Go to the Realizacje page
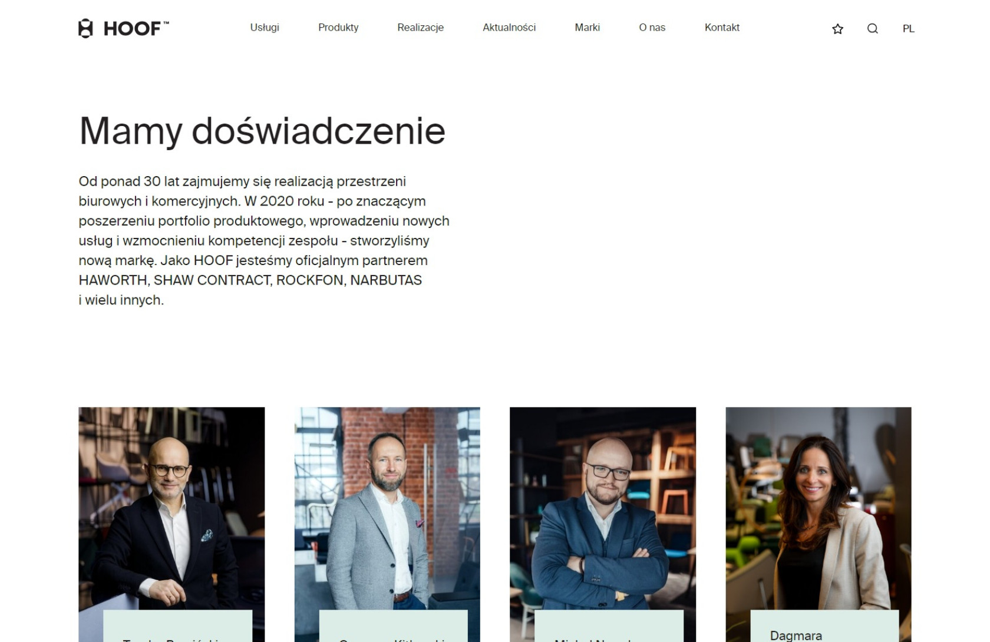 point(420,28)
